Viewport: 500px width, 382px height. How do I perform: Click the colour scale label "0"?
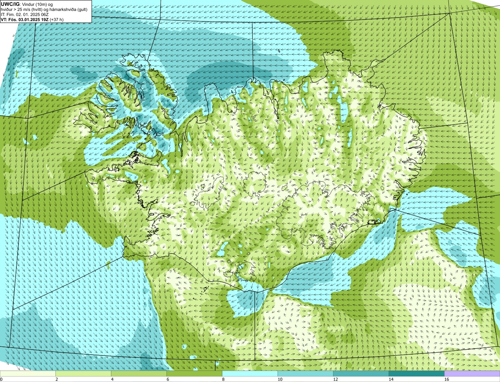tap(1, 379)
